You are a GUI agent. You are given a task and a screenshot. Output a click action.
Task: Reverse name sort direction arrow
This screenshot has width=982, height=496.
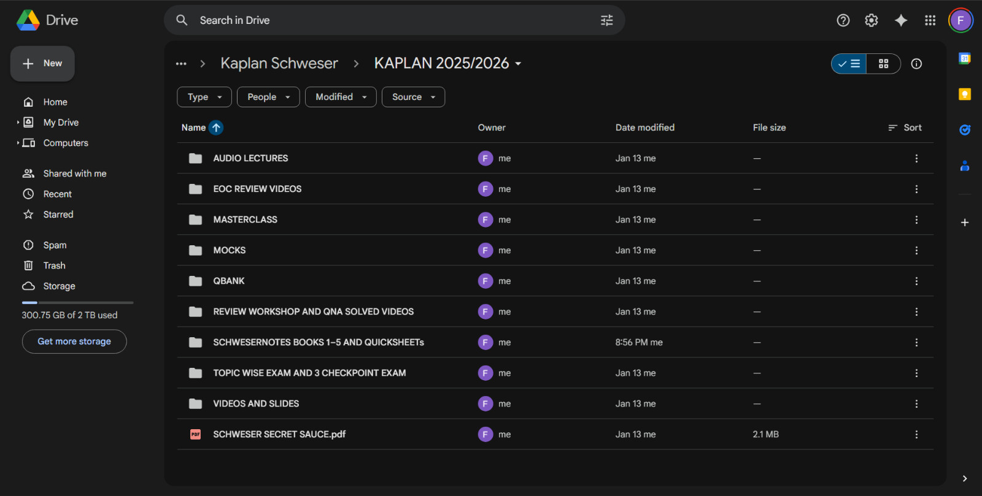(216, 128)
